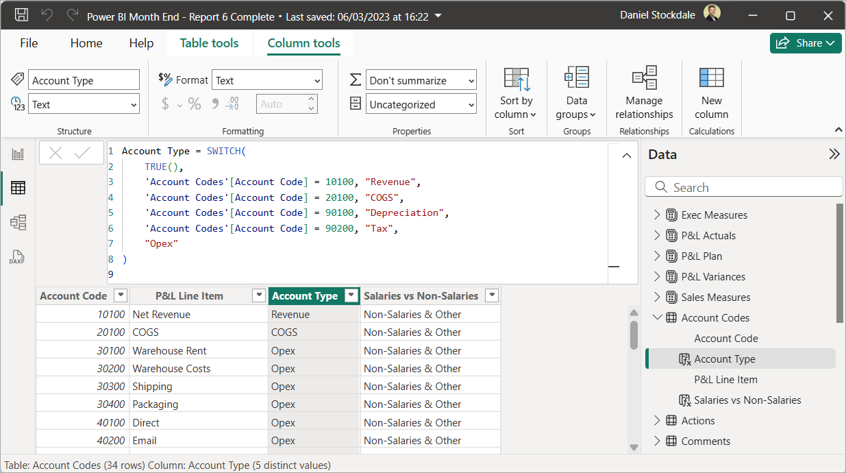Viewport: 846px width, 473px height.
Task: Collapse the Data pane with chevrons
Action: pos(834,154)
